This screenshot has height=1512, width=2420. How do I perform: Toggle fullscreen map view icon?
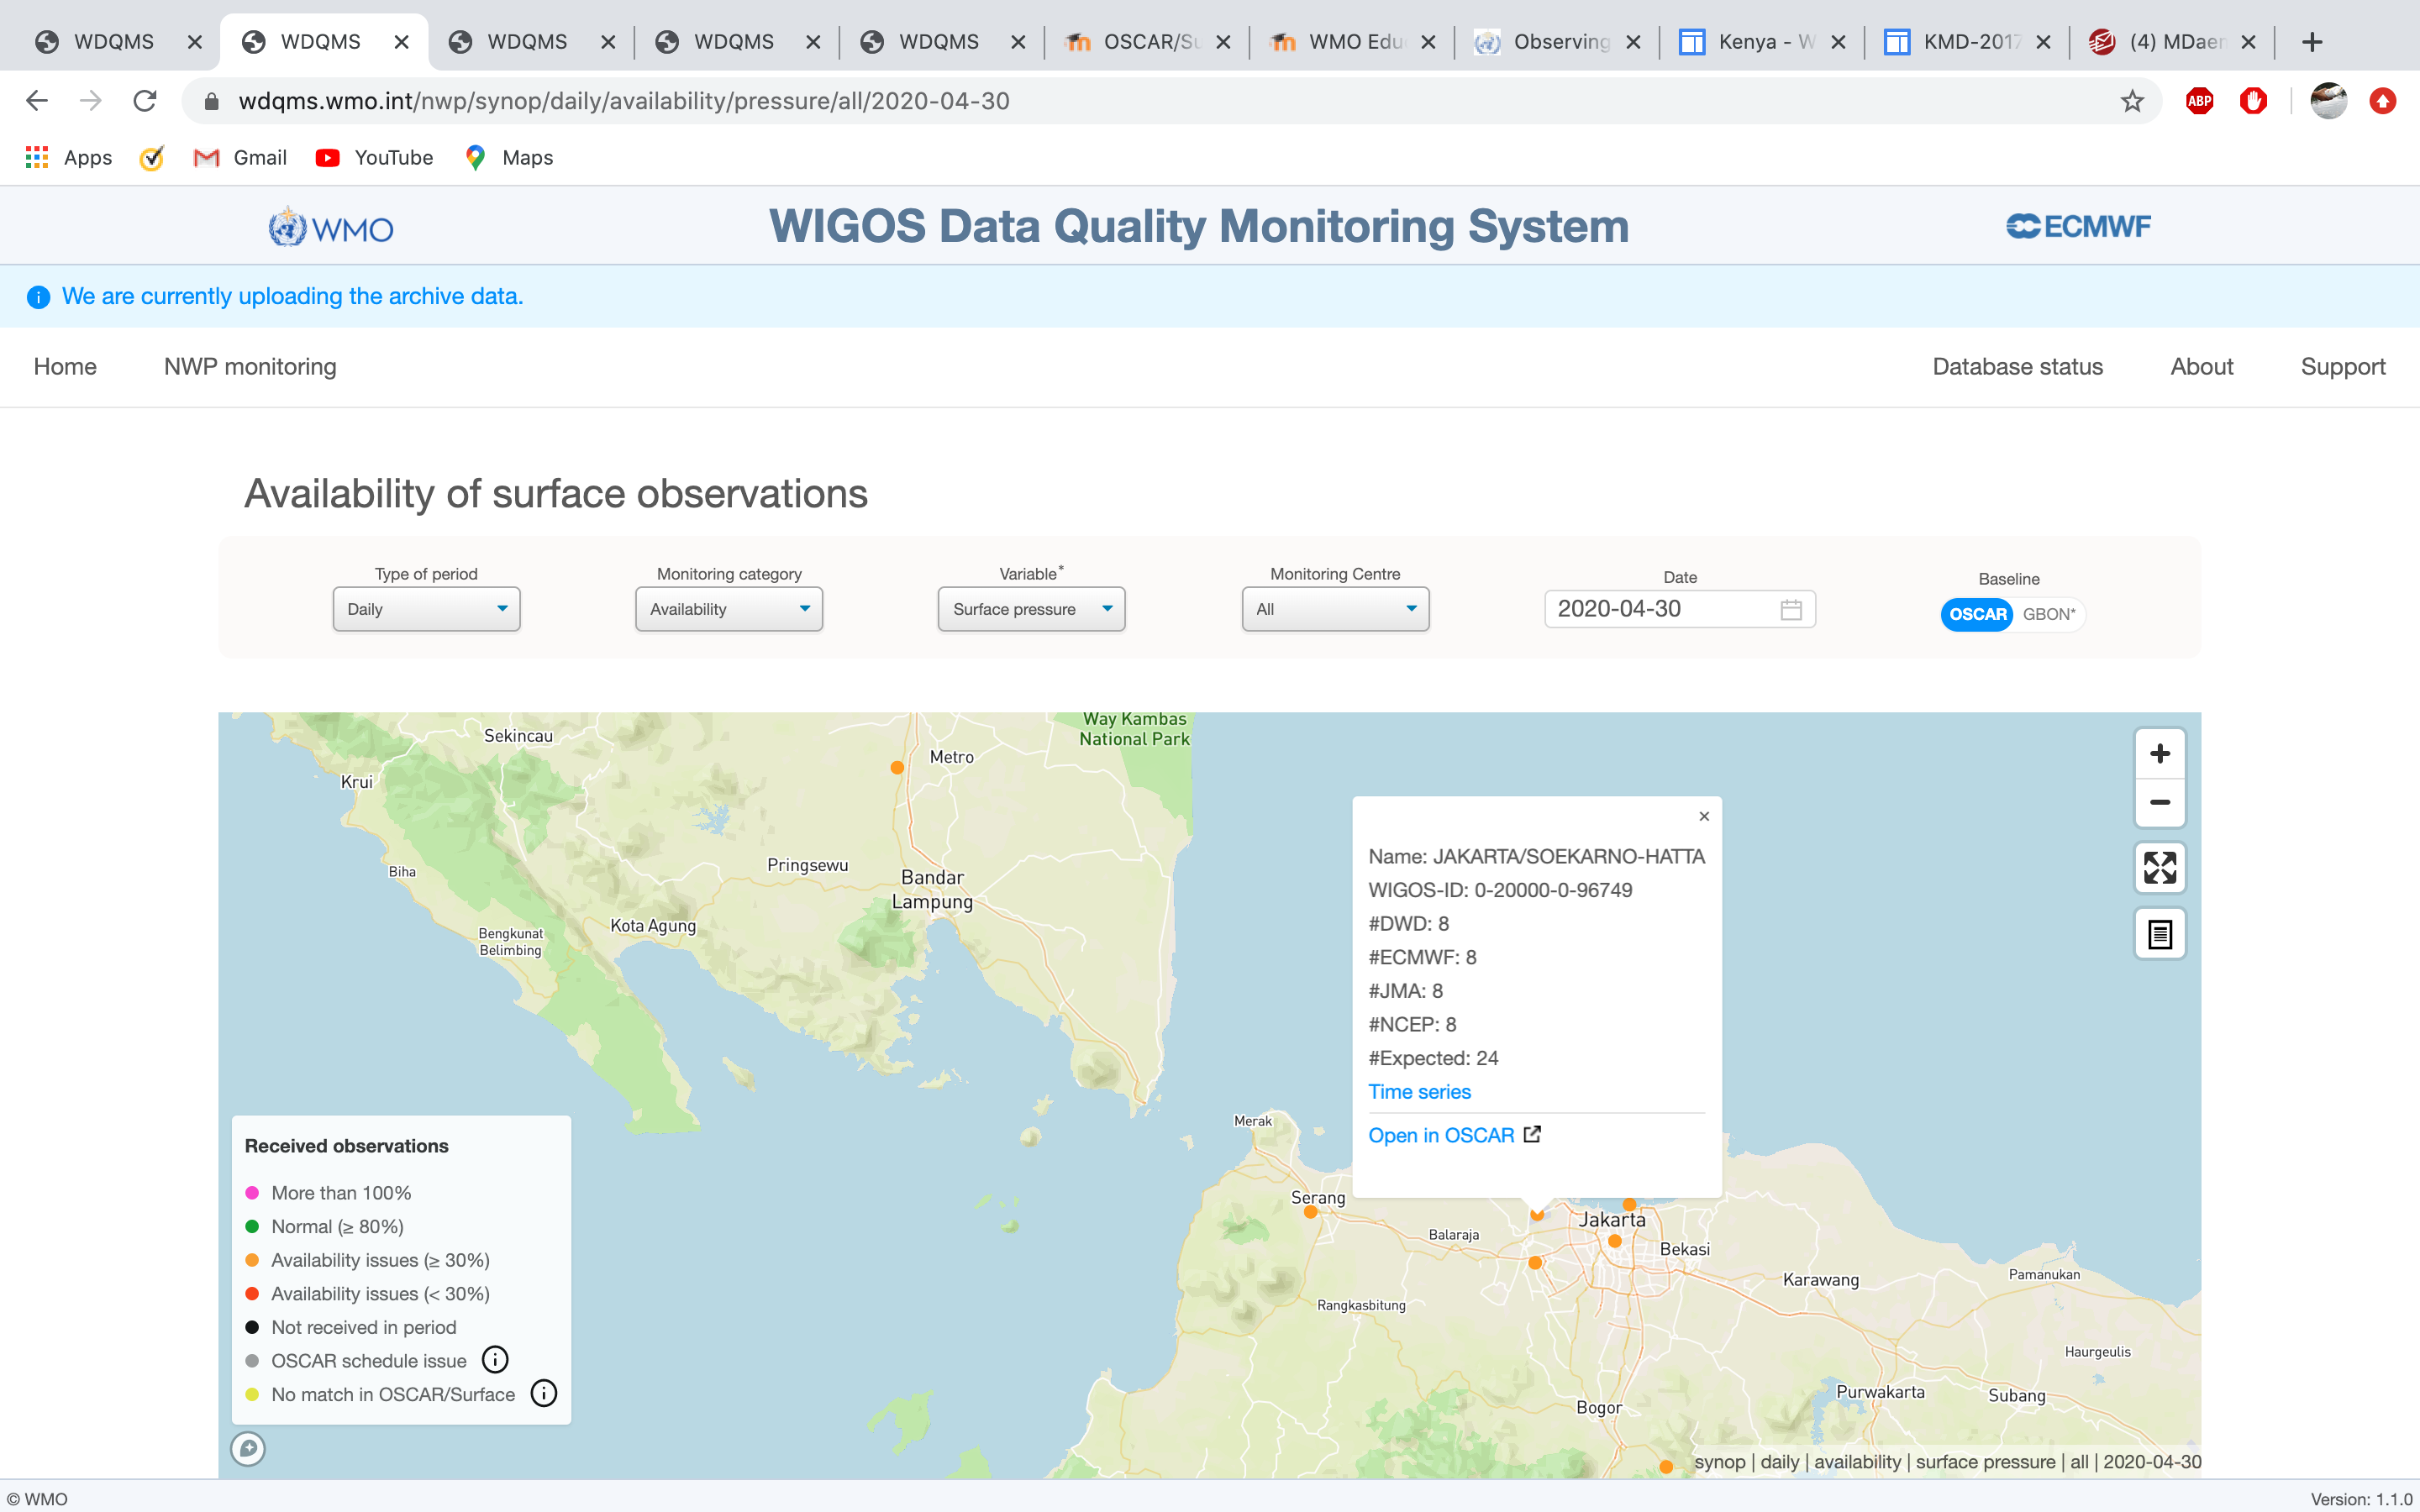point(2159,867)
